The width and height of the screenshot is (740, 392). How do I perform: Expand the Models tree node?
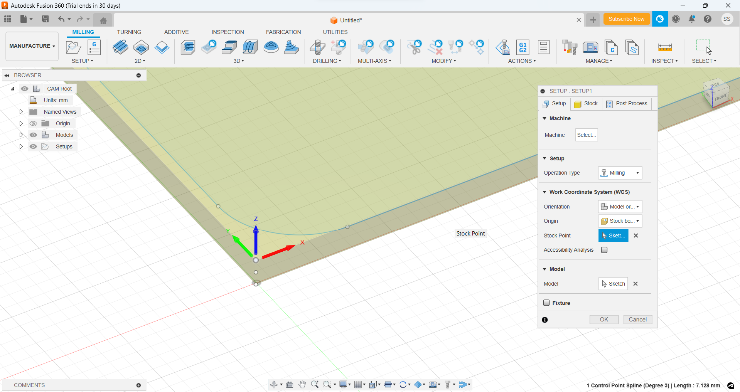tap(21, 135)
